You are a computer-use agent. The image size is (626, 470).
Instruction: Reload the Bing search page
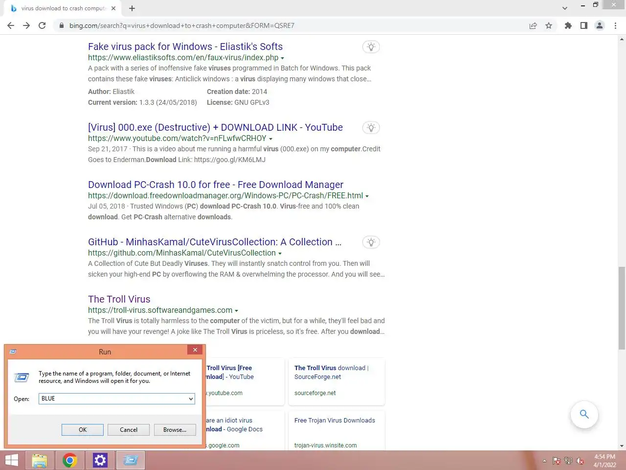coord(42,25)
